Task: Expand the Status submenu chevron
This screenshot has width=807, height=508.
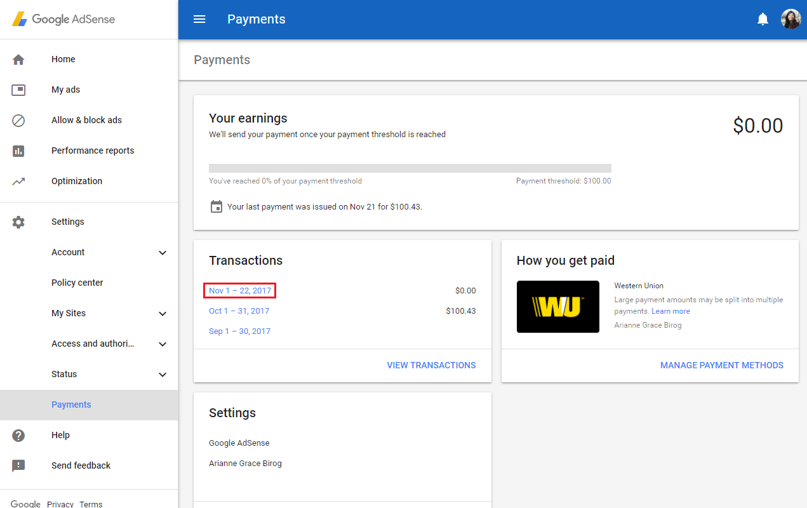Action: point(163,374)
